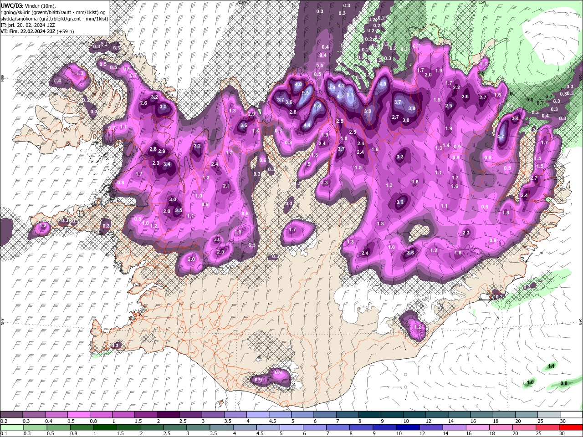Click the 4.2 snowfall value on the map
The width and height of the screenshot is (583, 437).
[341, 85]
